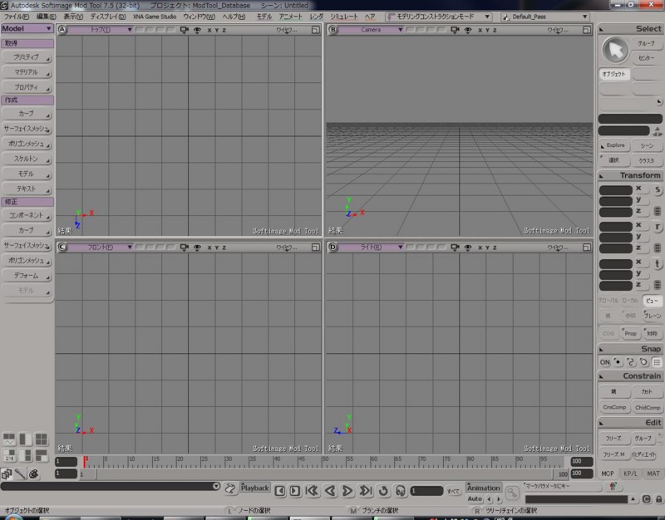
Task: Click the camera icon in Camera viewport B
Action: point(455,30)
